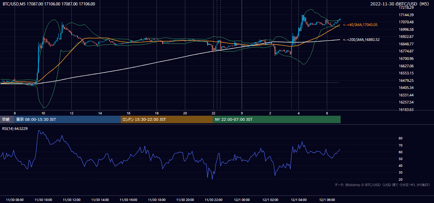Click the 12/1 00:00 time label
This screenshot has width=434, height=203.
(x=242, y=200)
